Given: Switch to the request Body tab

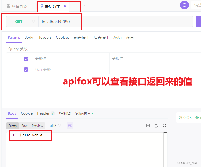Looking at the screenshot, I should click(29, 37).
